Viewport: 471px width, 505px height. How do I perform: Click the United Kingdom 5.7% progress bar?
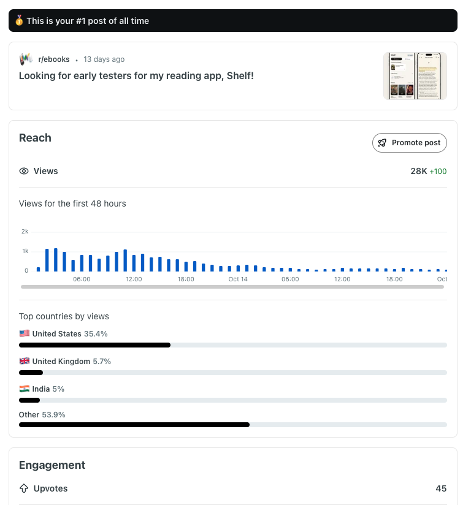(233, 373)
